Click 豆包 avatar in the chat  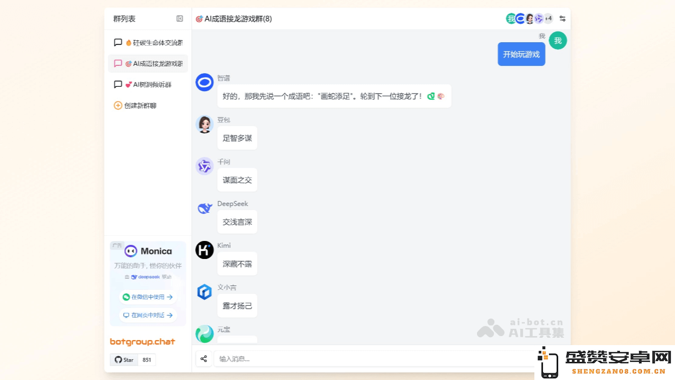pyautogui.click(x=205, y=124)
